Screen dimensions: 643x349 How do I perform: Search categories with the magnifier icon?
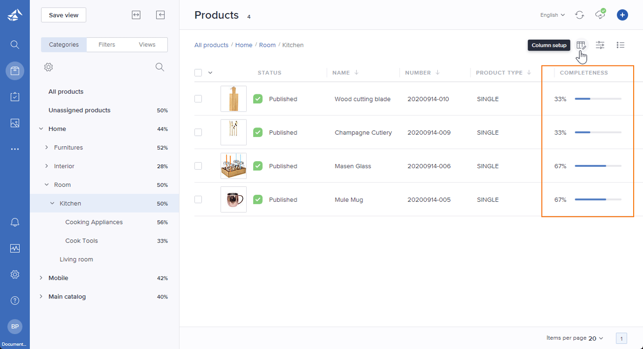[x=160, y=67]
